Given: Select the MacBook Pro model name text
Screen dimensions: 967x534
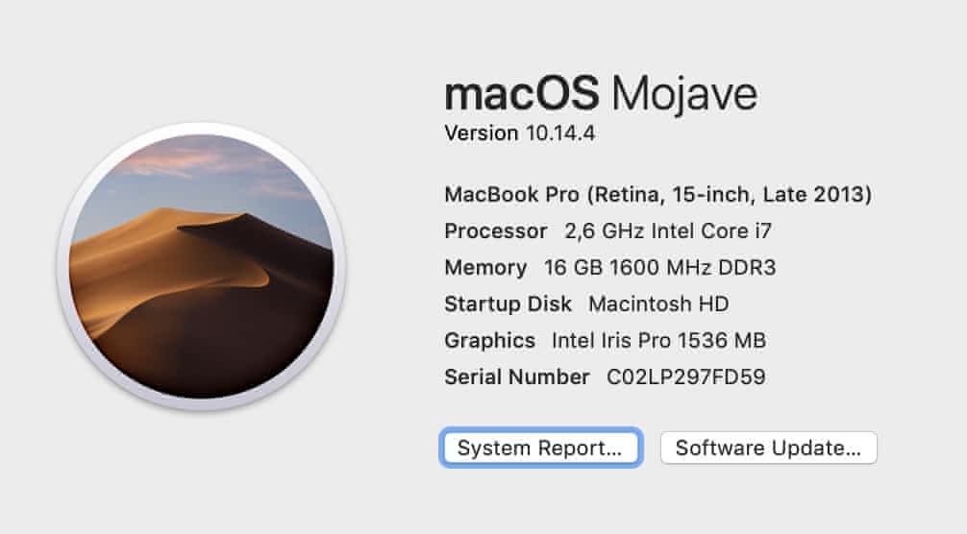Looking at the screenshot, I should tap(511, 195).
